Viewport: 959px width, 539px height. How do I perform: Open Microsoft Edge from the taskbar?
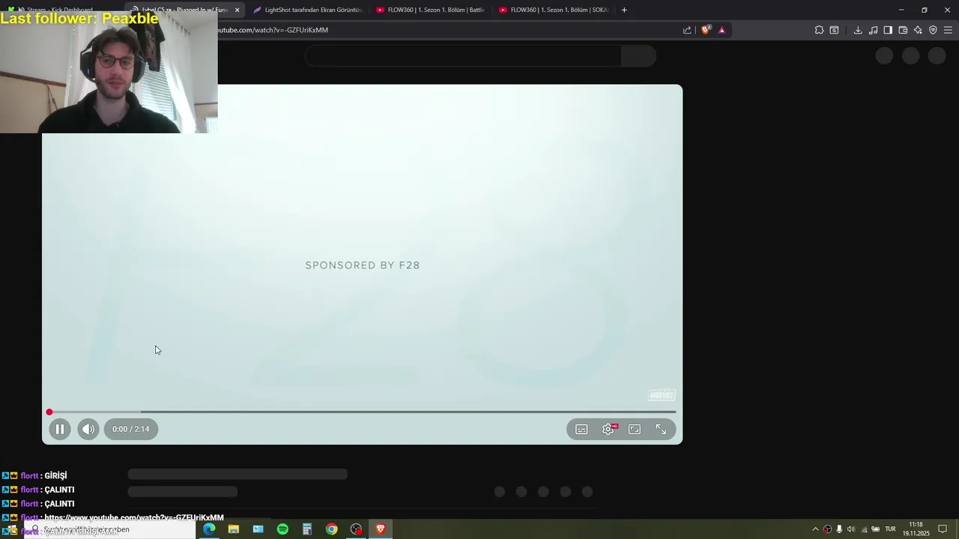click(209, 529)
